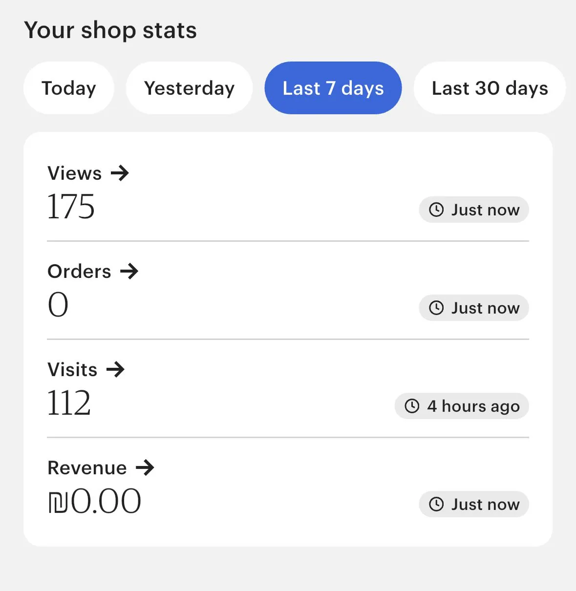Click the ₪0.00 revenue amount

coord(95,502)
